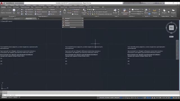Open the Параметризация ribbon tab

25,7
